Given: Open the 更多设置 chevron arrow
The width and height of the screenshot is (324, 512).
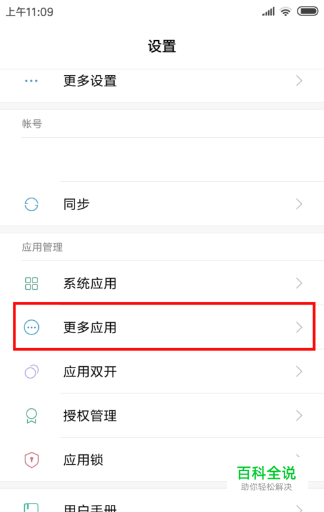Looking at the screenshot, I should coord(299,80).
